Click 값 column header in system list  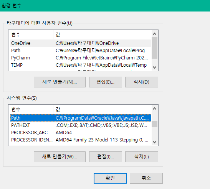click(102, 109)
